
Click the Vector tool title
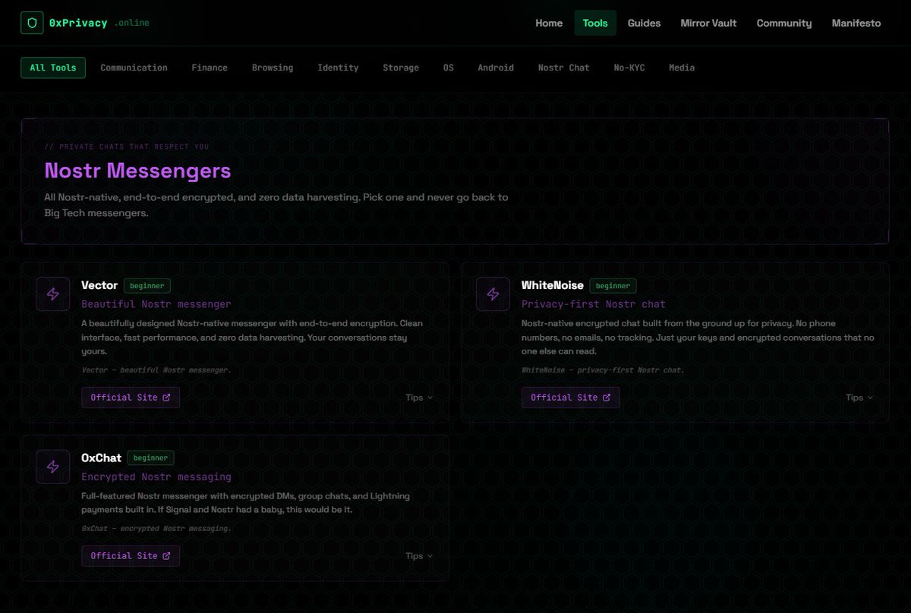click(x=99, y=285)
